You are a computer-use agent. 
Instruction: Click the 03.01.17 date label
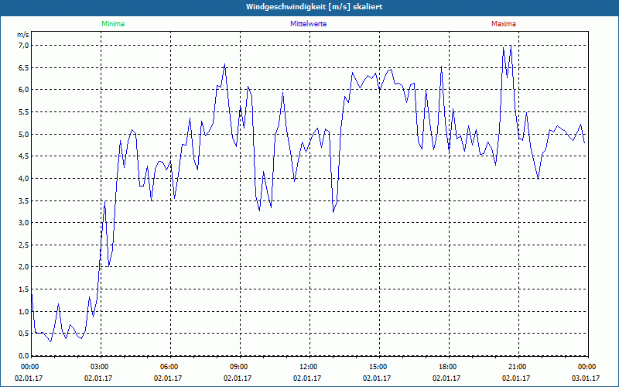(586, 378)
